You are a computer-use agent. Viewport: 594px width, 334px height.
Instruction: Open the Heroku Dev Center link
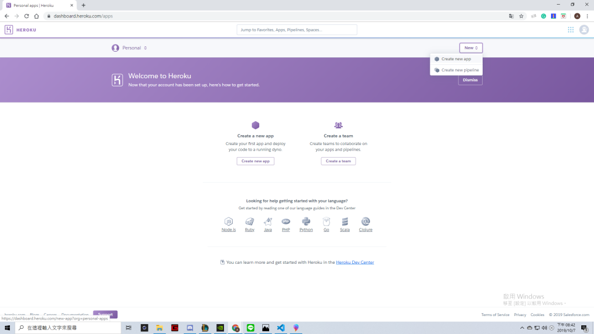(355, 262)
